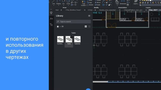Expand the Circle tool dropdown

pos(68,5)
